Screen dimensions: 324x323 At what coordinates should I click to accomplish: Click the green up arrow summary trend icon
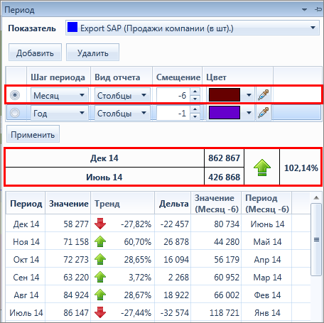(262, 168)
